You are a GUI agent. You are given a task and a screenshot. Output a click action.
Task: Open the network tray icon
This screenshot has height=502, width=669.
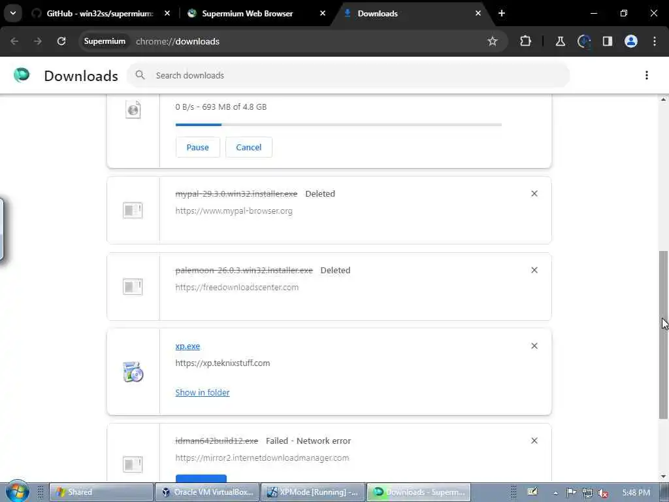tap(587, 493)
